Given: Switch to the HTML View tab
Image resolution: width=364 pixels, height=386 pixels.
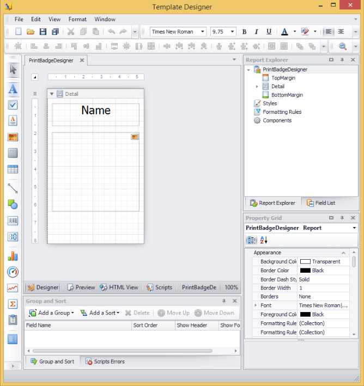Looking at the screenshot, I should [119, 287].
